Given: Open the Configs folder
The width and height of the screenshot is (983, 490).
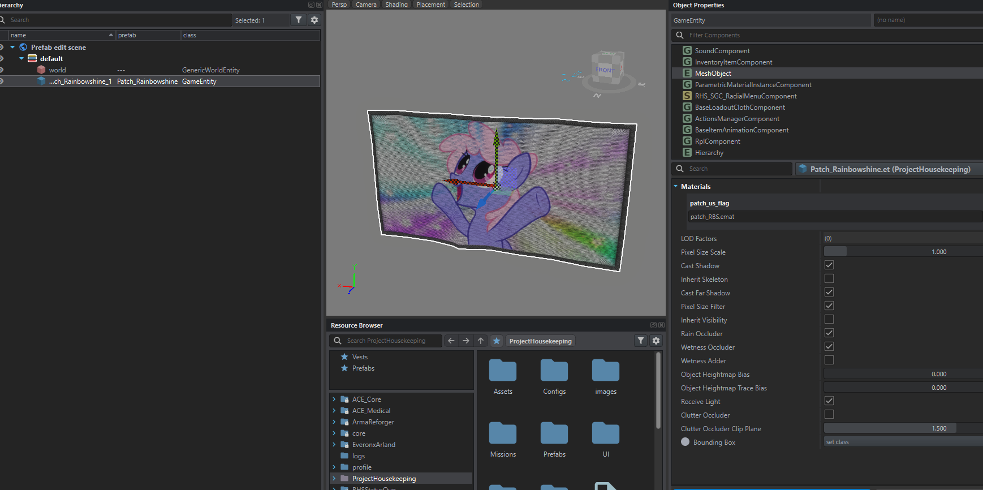Looking at the screenshot, I should pos(554,377).
